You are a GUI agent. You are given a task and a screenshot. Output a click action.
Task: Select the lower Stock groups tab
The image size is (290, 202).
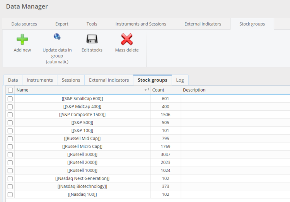(x=152, y=80)
